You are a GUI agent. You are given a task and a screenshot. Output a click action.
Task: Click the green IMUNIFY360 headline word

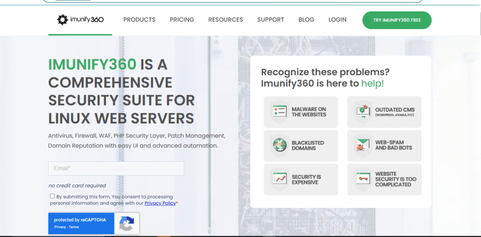point(93,64)
